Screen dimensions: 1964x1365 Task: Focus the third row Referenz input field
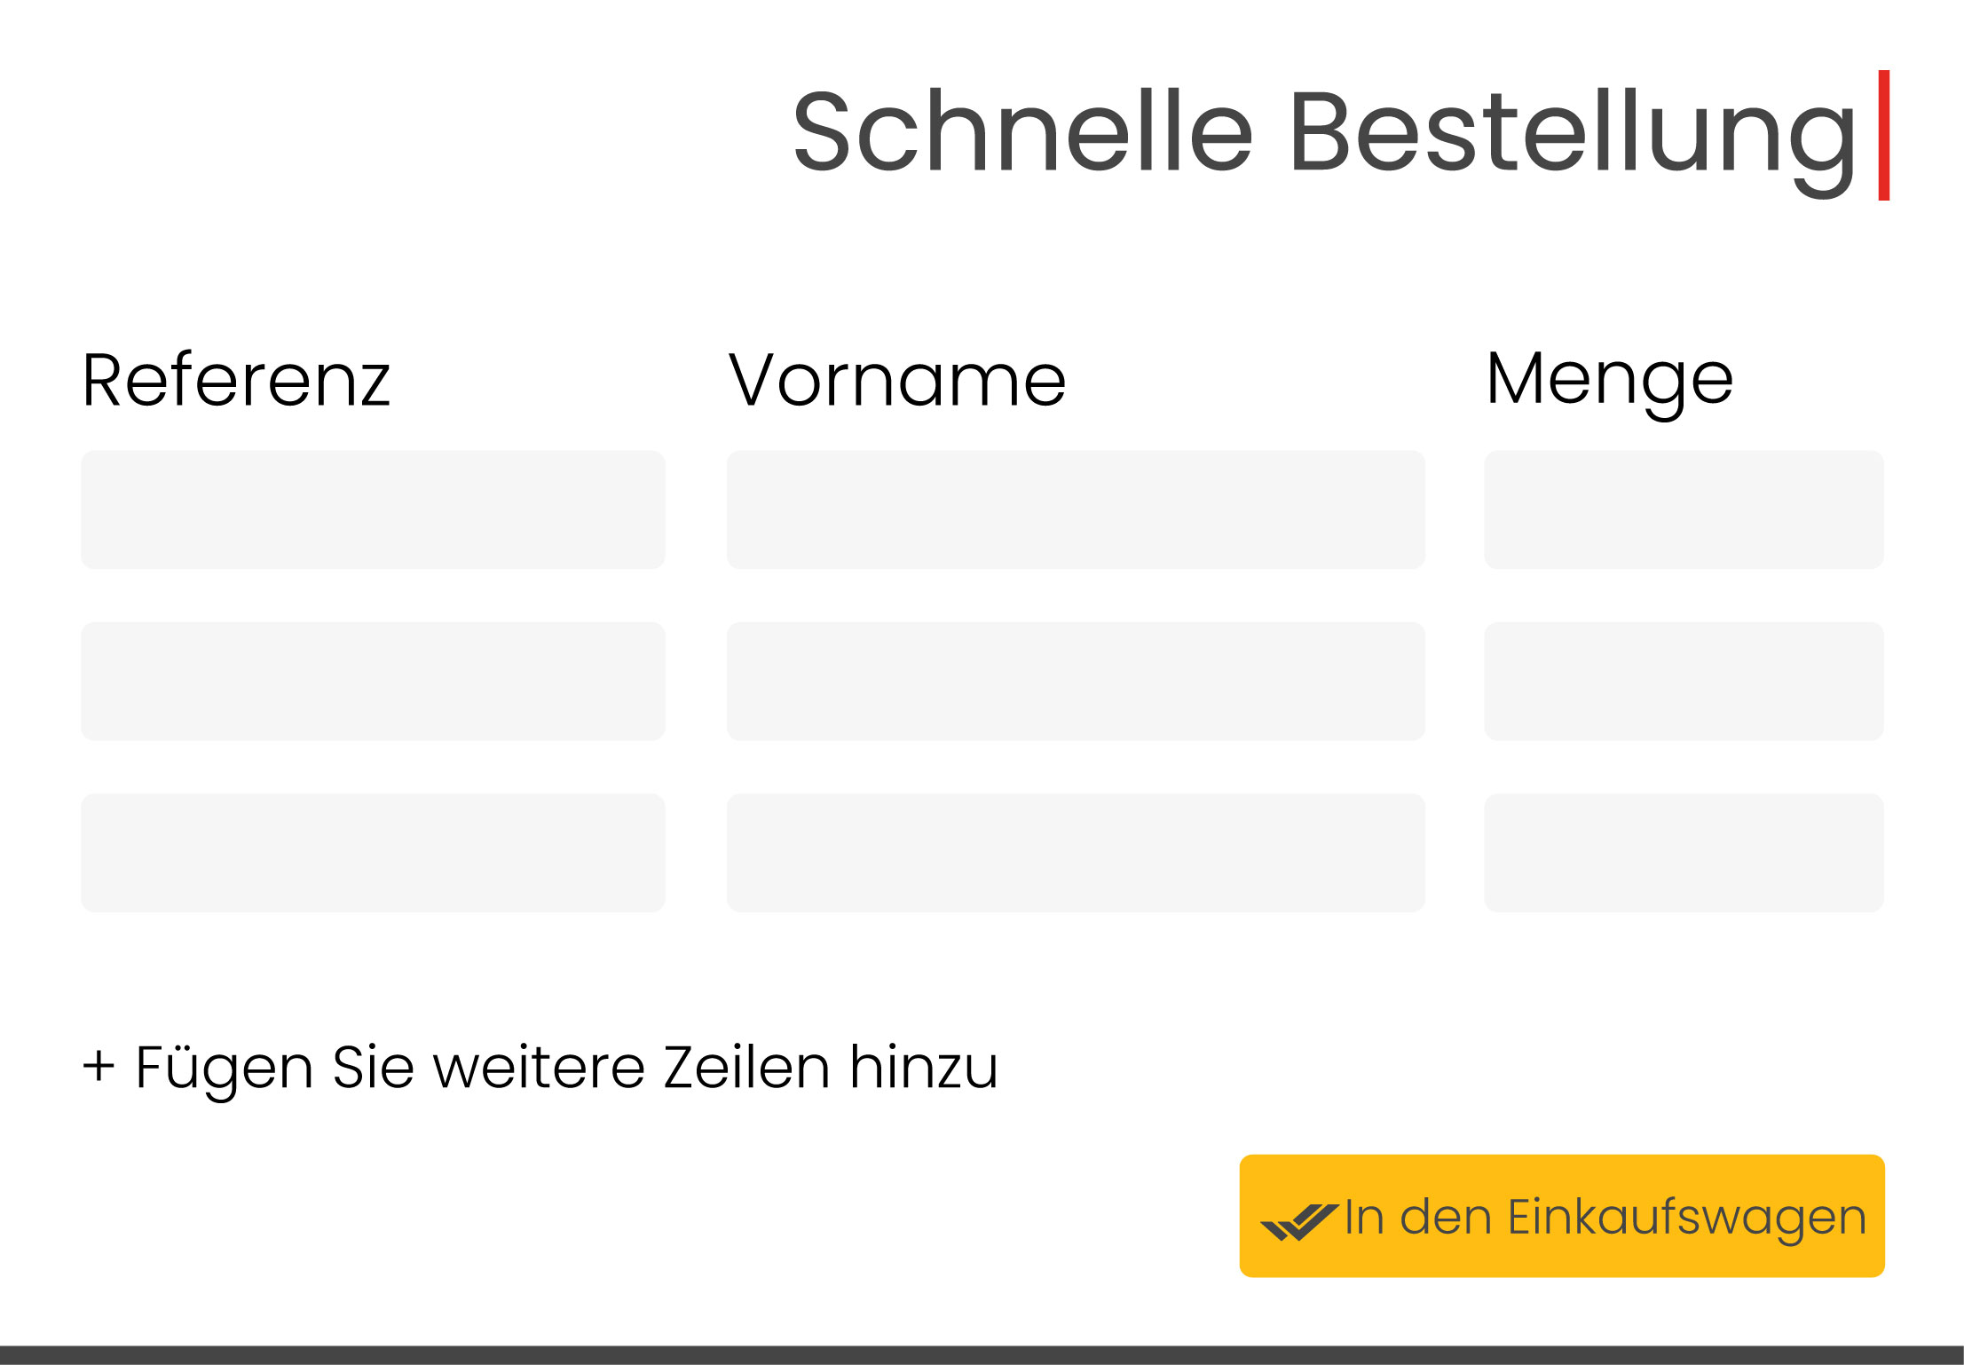(373, 852)
